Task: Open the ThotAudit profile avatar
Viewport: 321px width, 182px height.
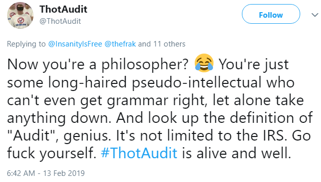Action: pyautogui.click(x=20, y=16)
